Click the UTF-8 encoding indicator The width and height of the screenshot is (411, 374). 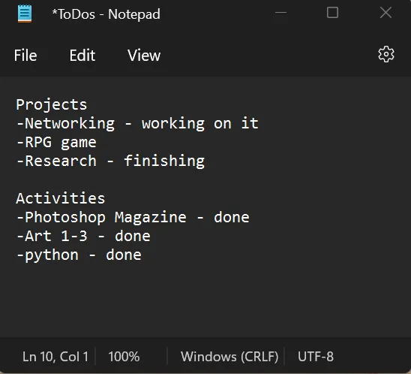click(x=316, y=357)
